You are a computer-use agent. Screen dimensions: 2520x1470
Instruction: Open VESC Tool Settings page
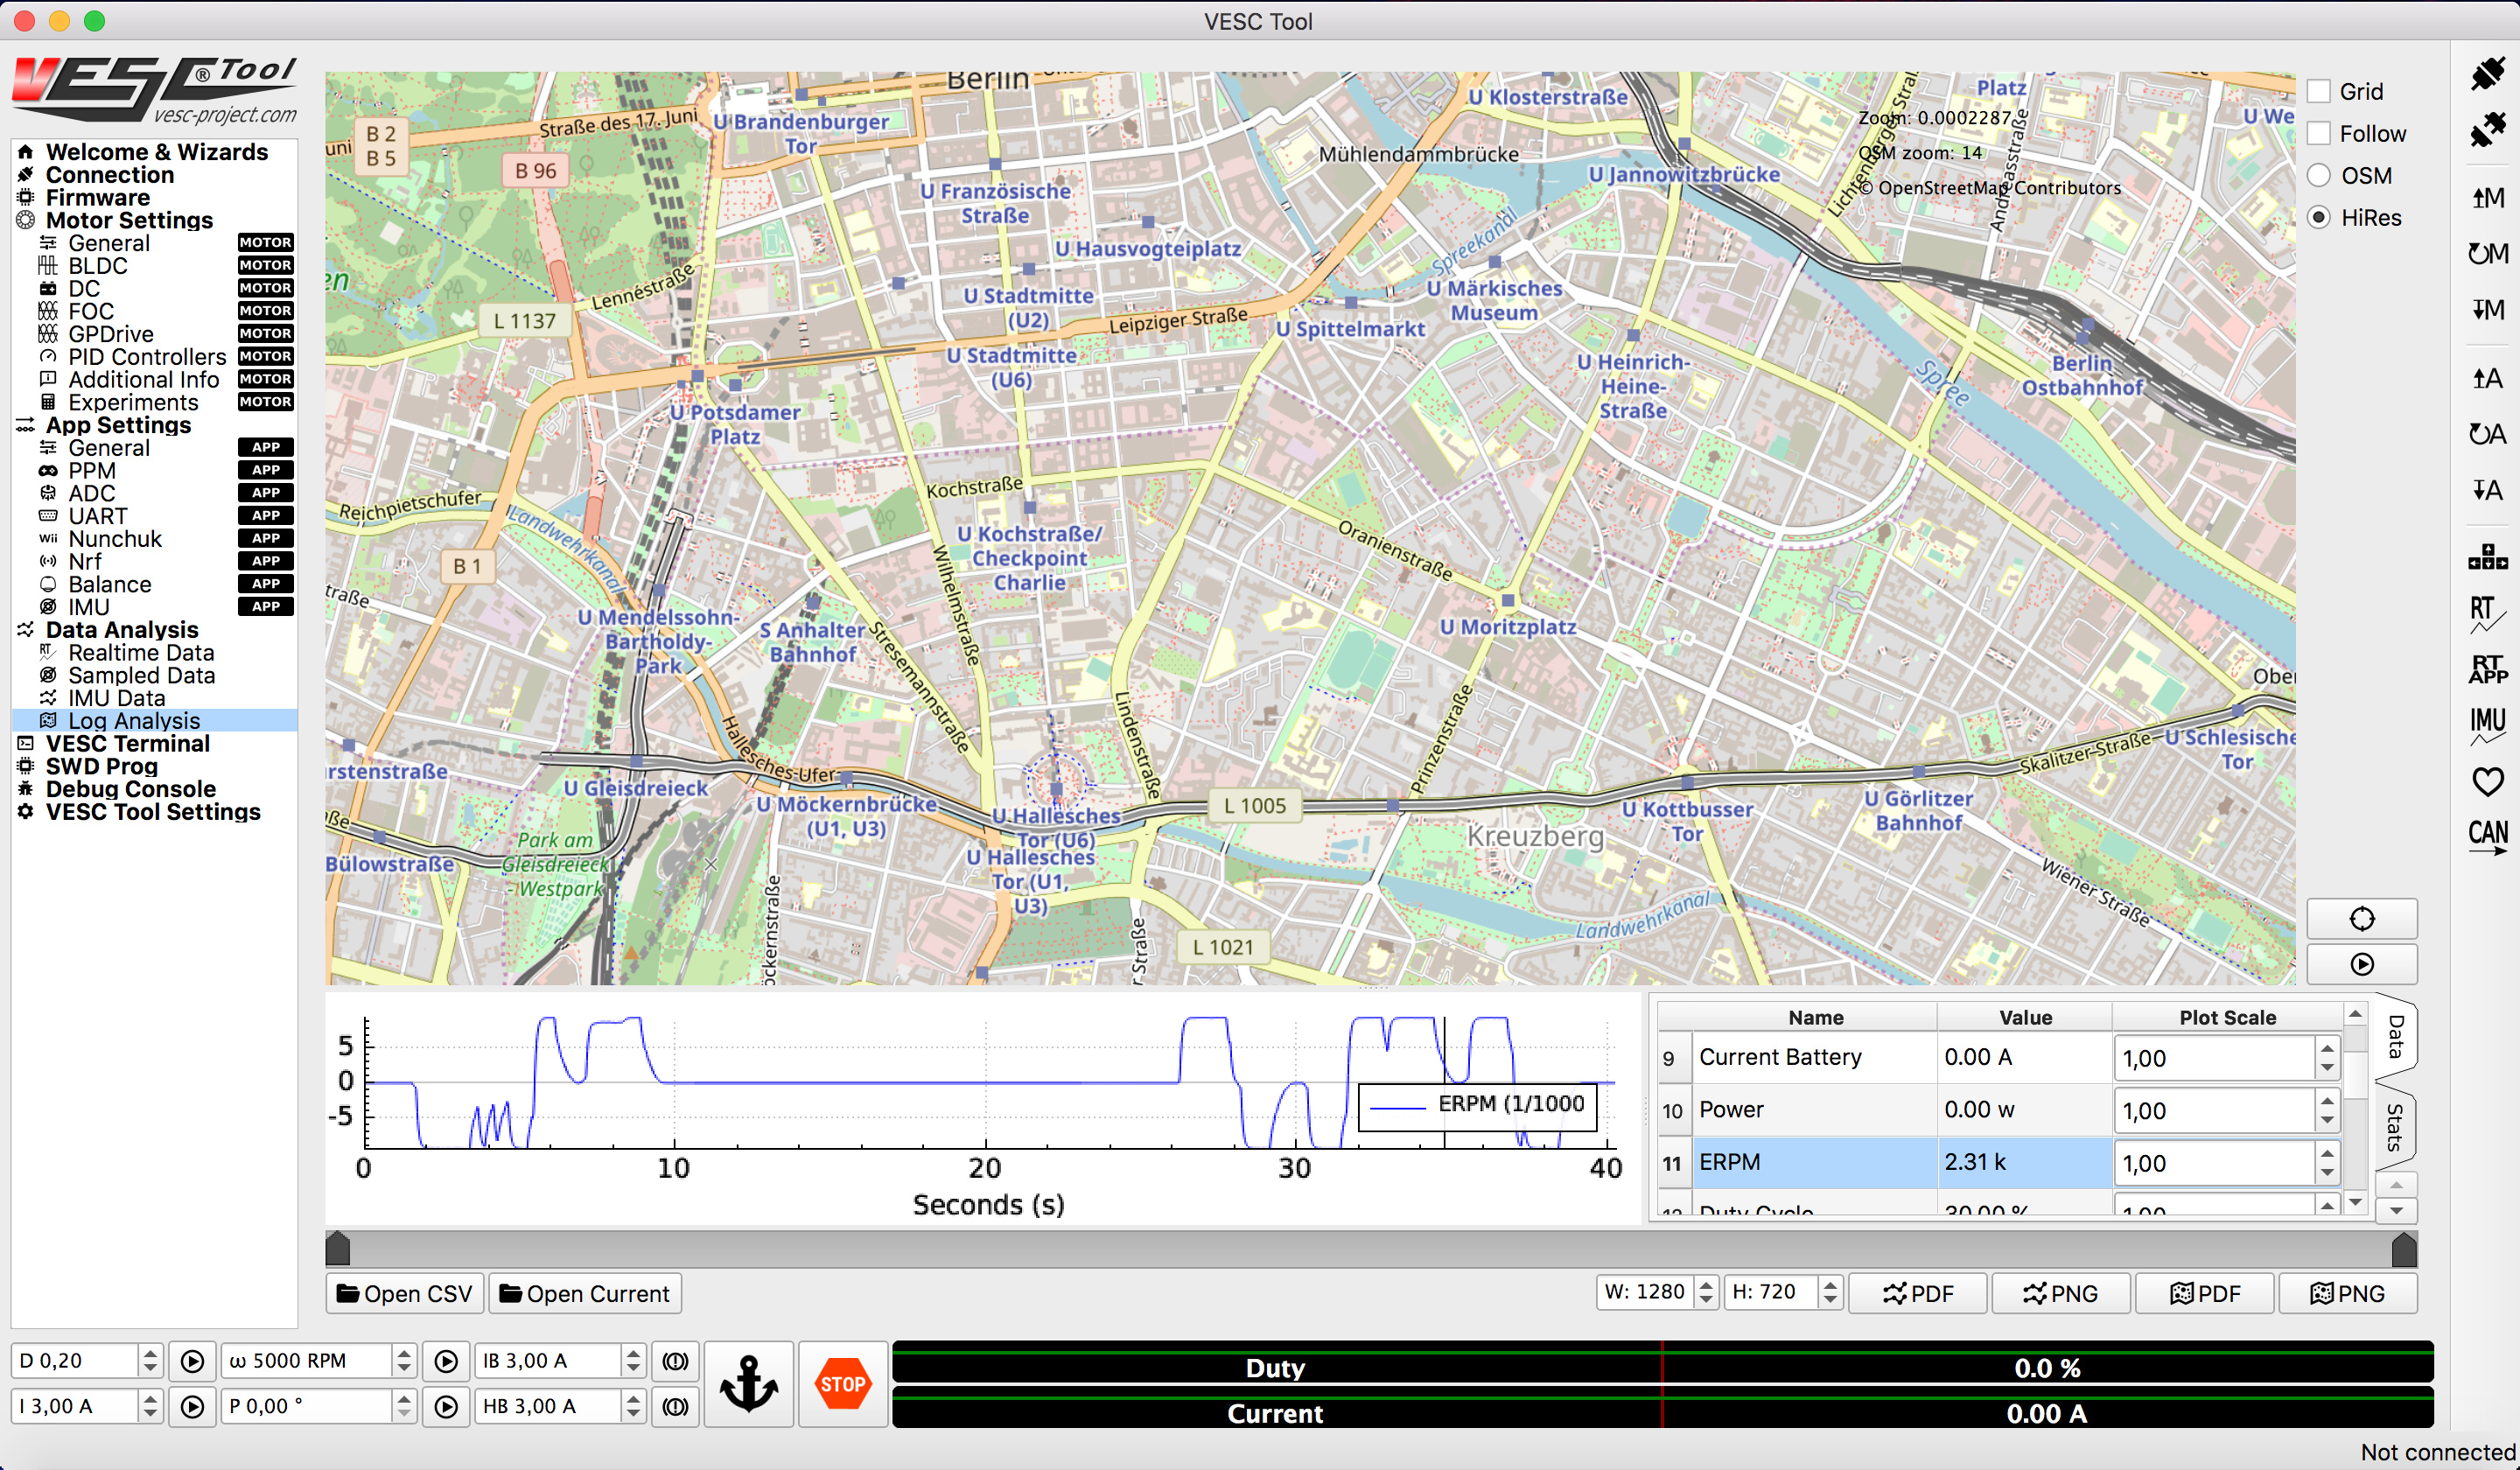click(153, 812)
